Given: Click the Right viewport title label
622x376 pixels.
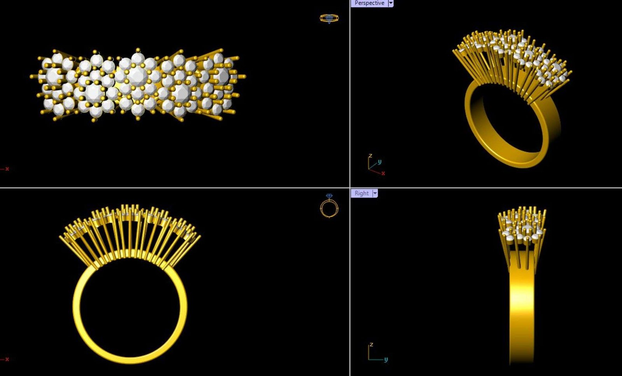Looking at the screenshot, I should point(362,193).
